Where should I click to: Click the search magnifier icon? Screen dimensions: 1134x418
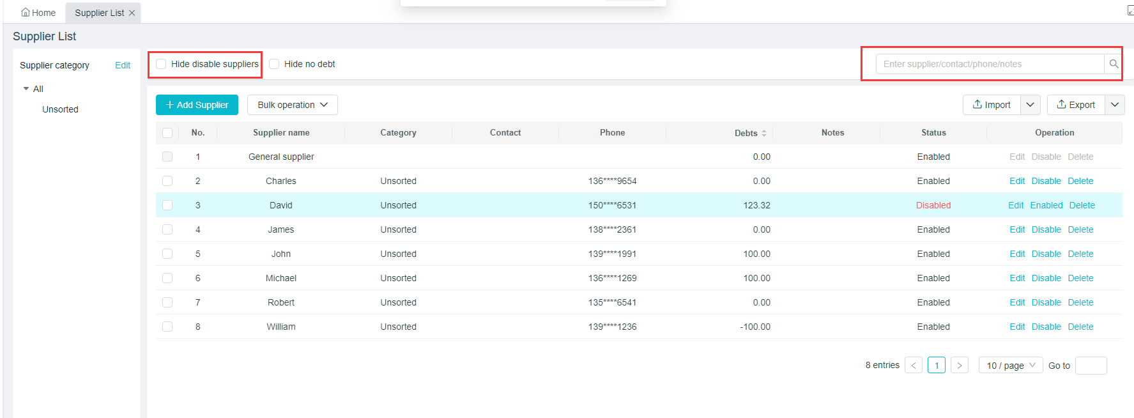1114,64
